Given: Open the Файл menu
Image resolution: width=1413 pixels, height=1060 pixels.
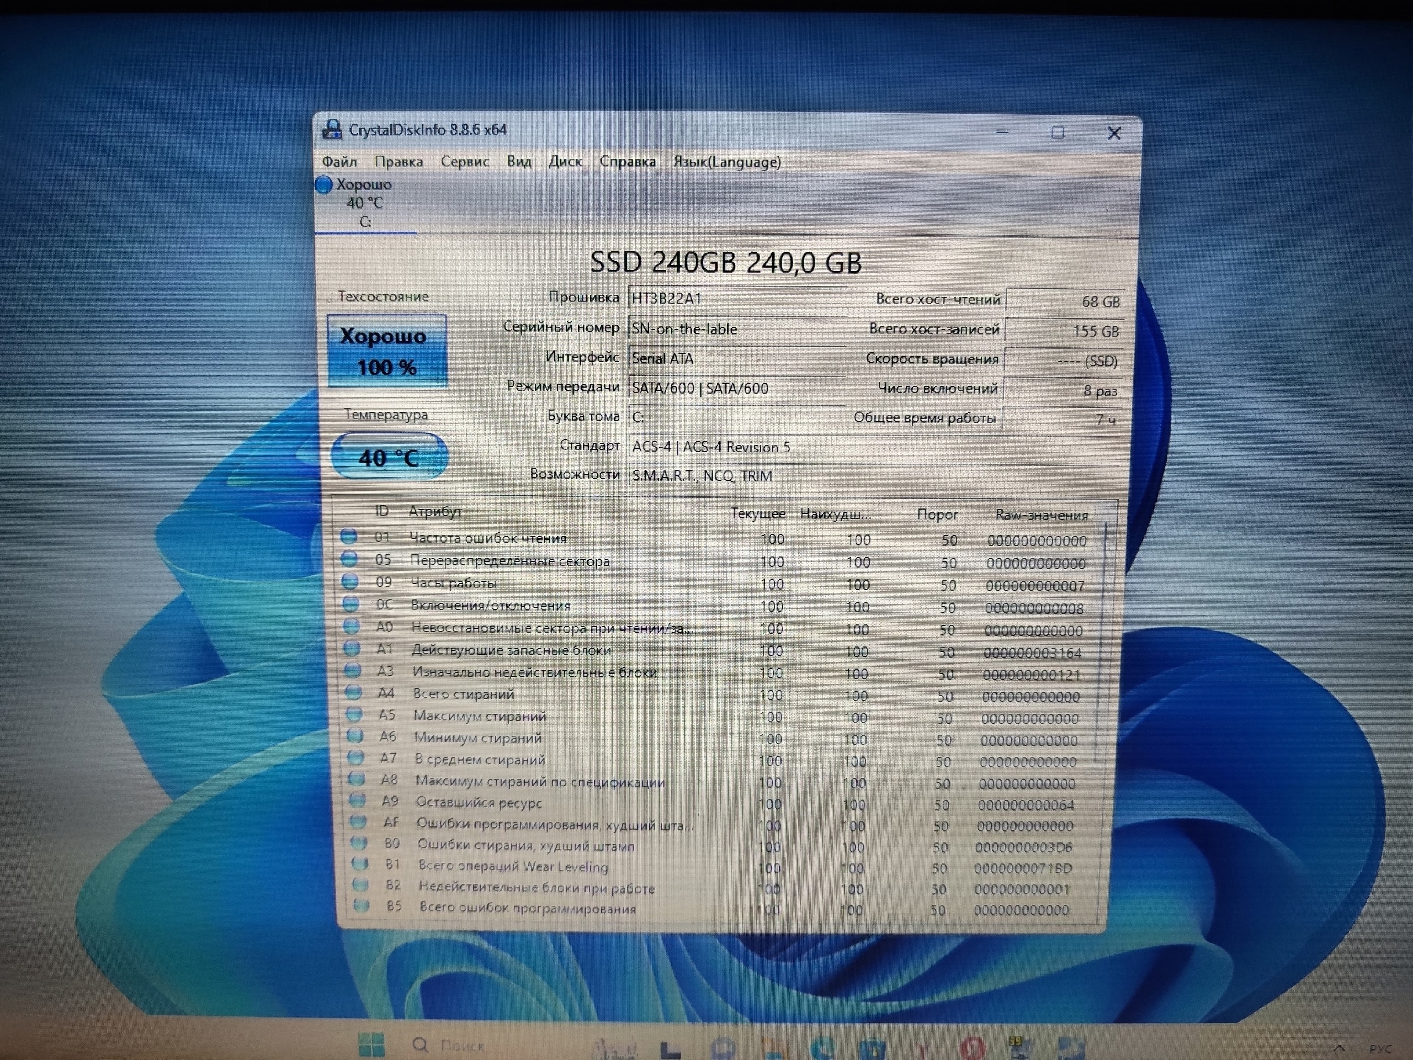Looking at the screenshot, I should [339, 162].
